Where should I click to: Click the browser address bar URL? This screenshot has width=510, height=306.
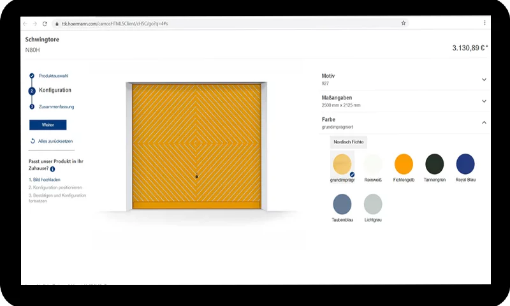(x=115, y=24)
